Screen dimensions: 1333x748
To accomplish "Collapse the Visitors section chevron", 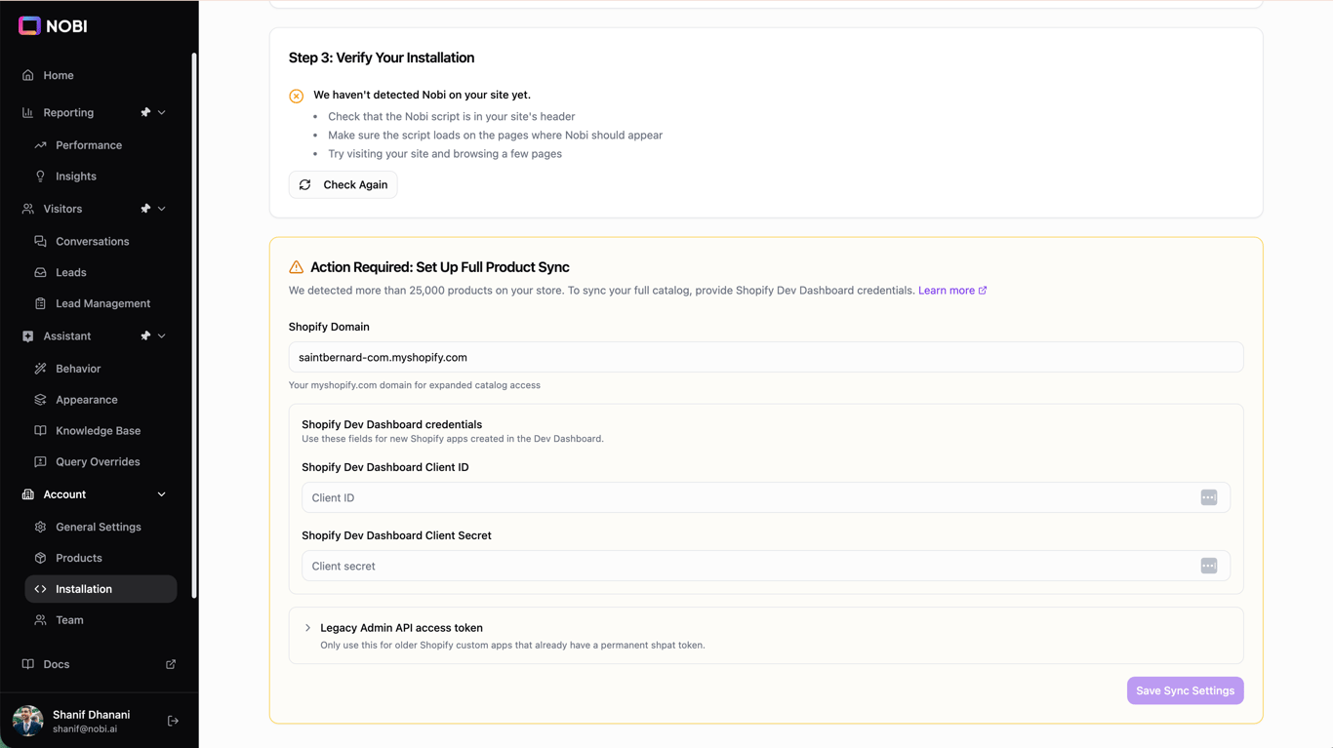I will [162, 209].
